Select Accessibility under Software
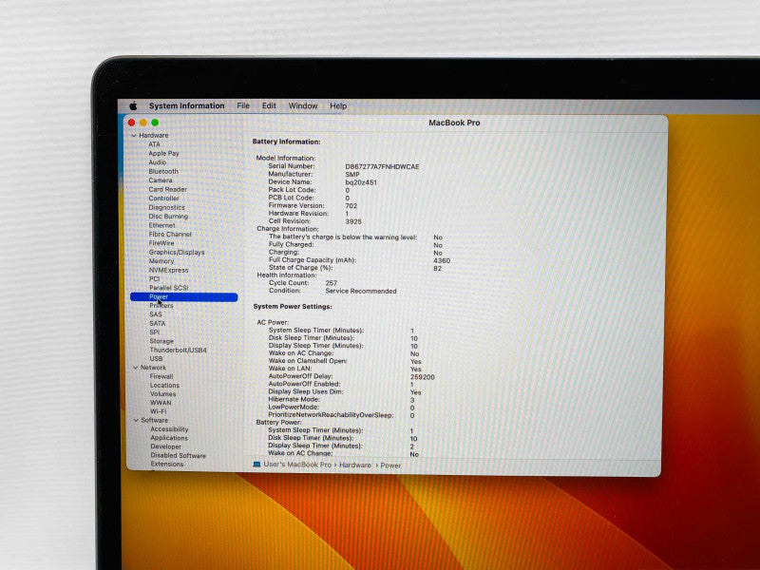 169,429
